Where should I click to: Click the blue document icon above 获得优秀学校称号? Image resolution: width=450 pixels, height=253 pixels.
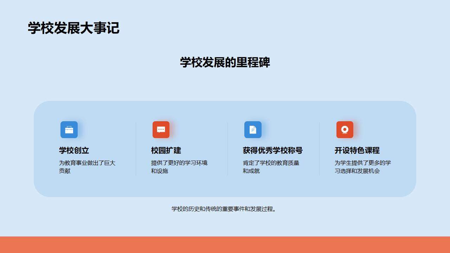(253, 130)
